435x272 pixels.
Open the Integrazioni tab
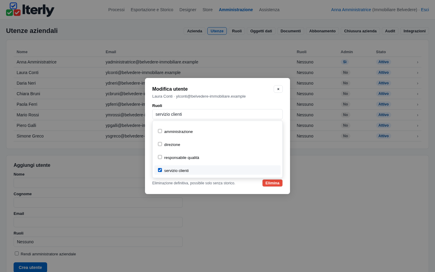[414, 31]
